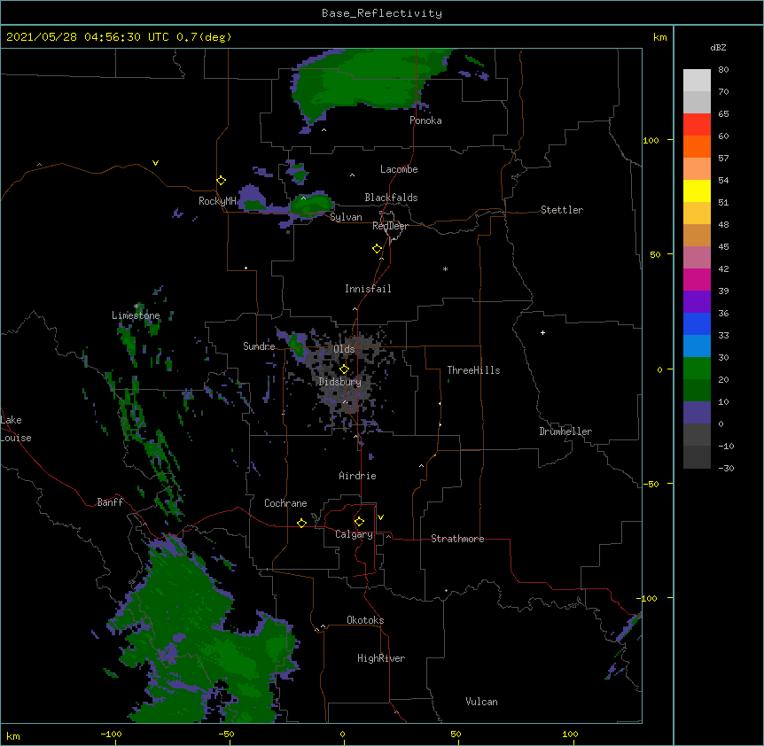Click the Cochrane town label
This screenshot has height=746, width=764.
285,503
